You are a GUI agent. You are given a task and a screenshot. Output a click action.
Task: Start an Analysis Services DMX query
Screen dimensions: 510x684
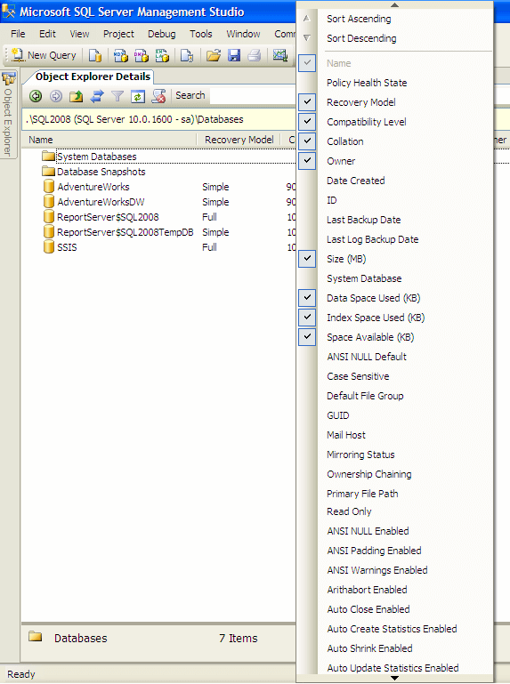pyautogui.click(x=141, y=55)
